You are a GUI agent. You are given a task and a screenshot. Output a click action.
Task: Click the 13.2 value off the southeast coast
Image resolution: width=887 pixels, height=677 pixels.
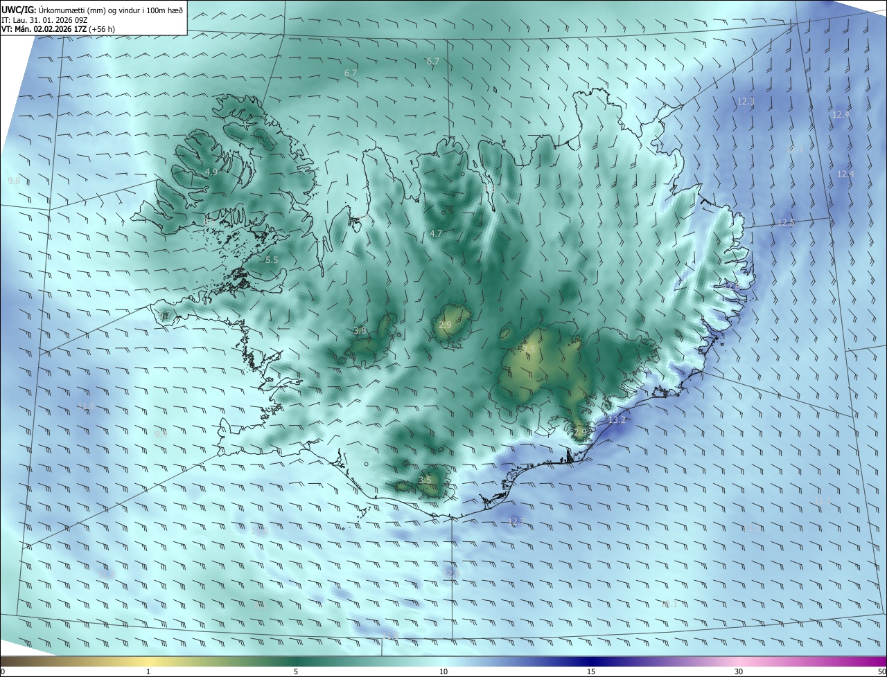click(617, 420)
